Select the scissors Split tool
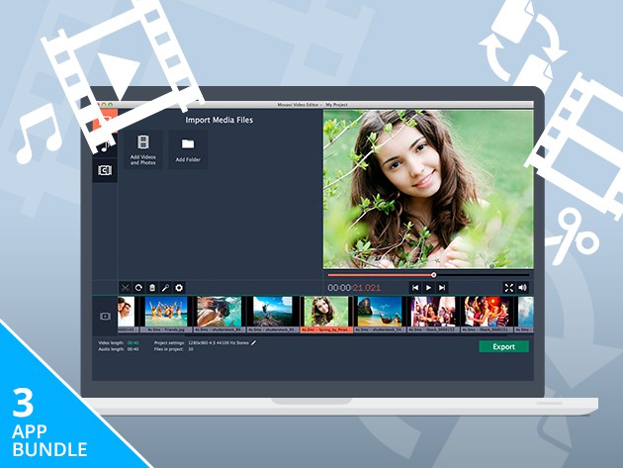Image resolution: width=623 pixels, height=468 pixels. (126, 288)
